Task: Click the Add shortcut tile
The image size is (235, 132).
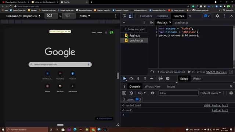Action: click(x=73, y=88)
